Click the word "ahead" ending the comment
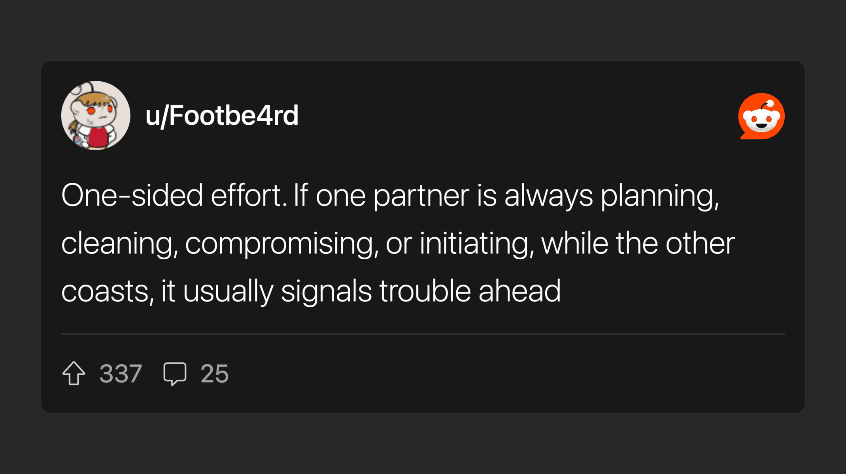 coord(519,291)
